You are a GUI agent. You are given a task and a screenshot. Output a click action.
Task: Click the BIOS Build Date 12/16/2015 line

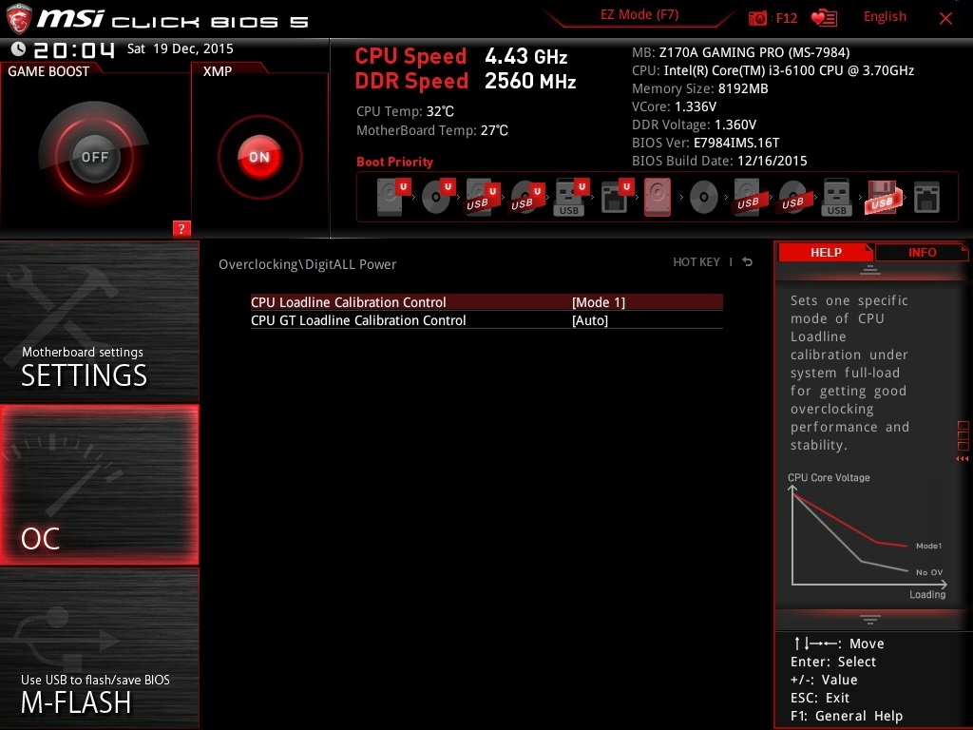719,161
